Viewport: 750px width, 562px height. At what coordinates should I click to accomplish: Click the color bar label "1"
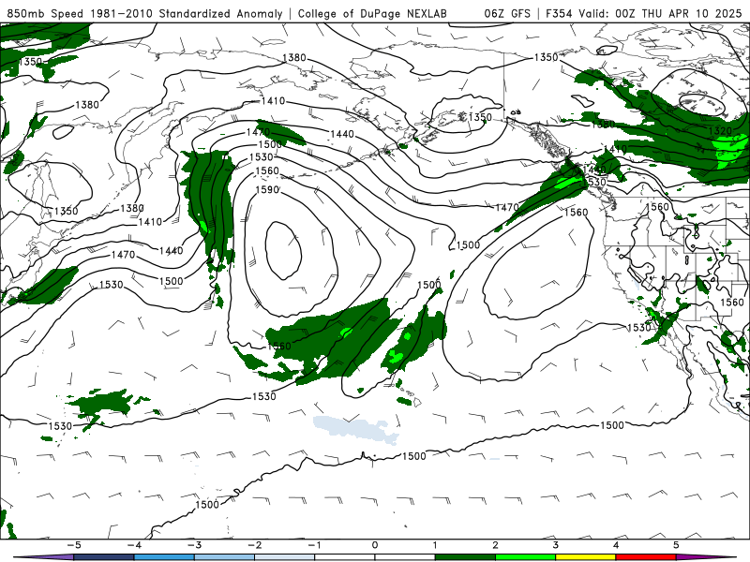pyautogui.click(x=435, y=545)
